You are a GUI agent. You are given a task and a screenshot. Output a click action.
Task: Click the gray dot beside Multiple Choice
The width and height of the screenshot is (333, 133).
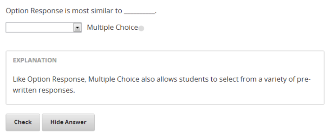click(142, 29)
